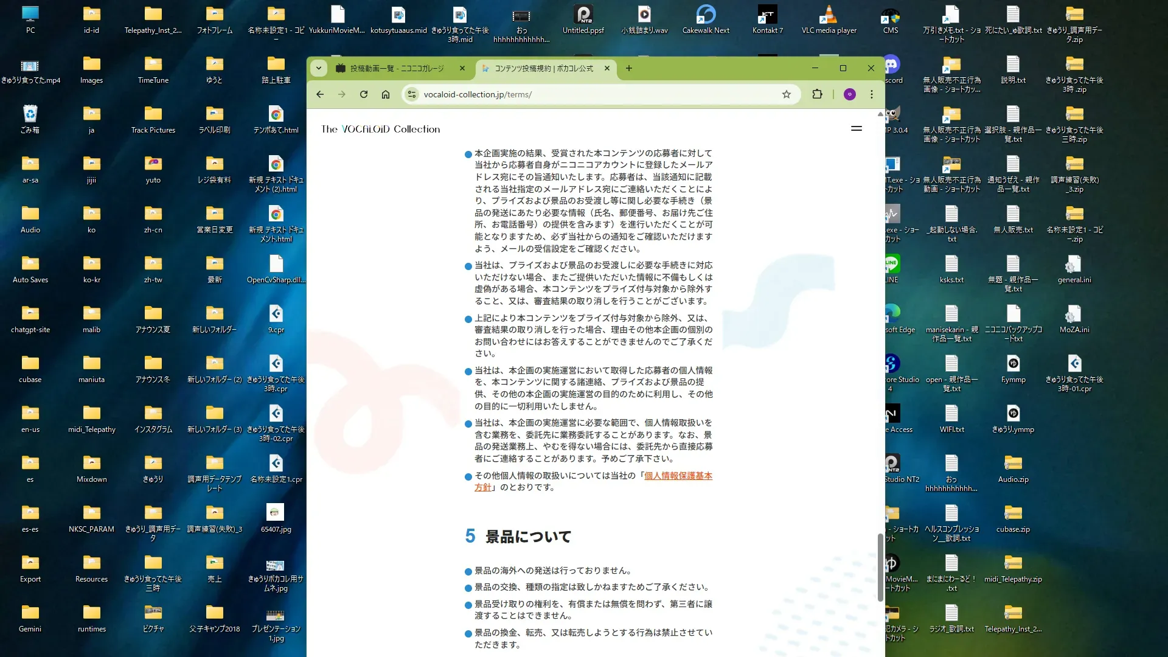Open a new tab with plus button
1168x657 pixels.
[x=629, y=68]
